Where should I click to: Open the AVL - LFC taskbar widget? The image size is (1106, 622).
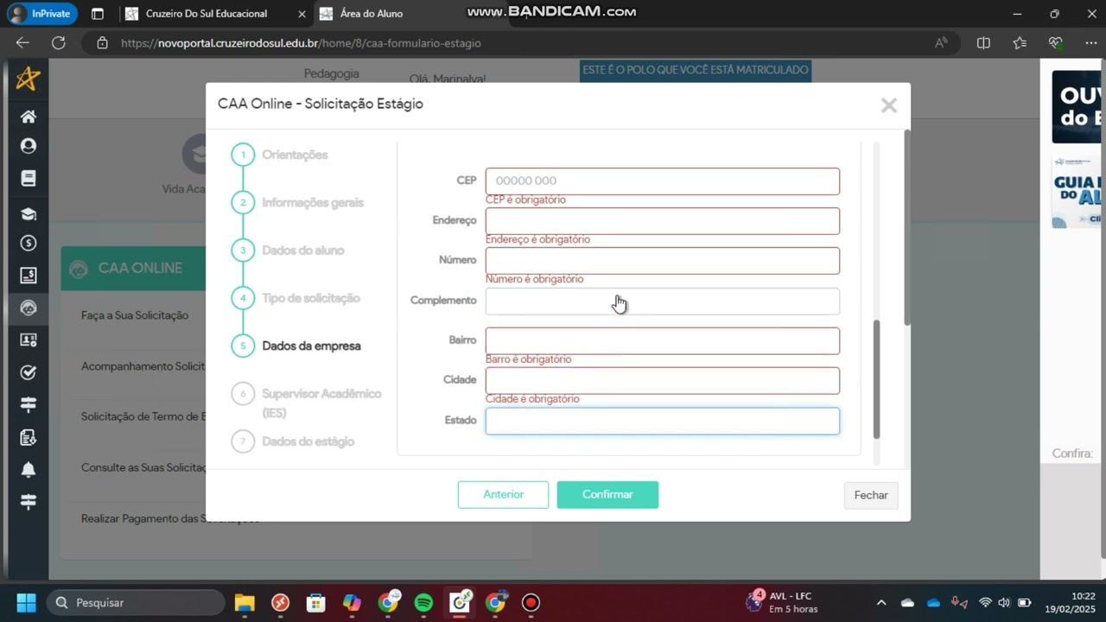point(782,602)
